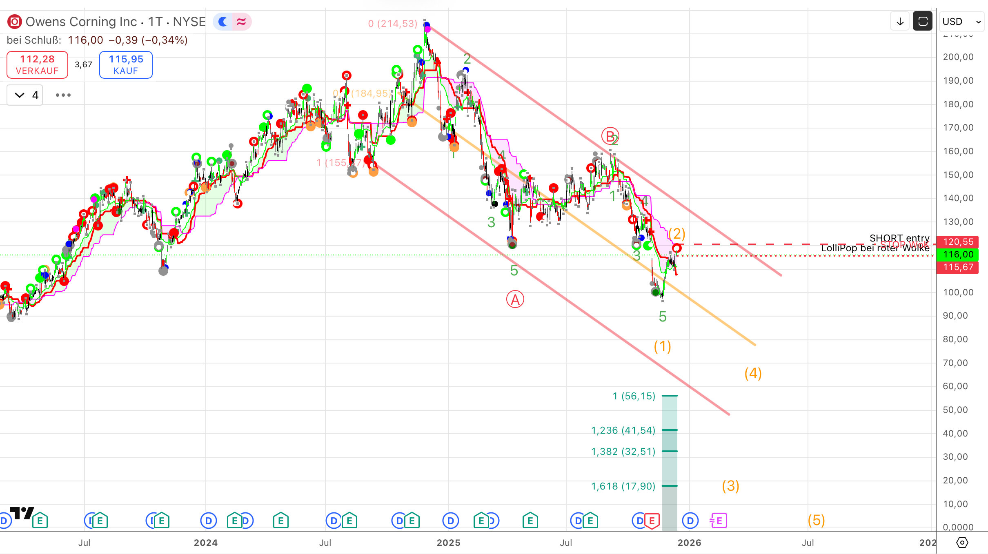The width and height of the screenshot is (988, 554).
Task: Open the three-dots more options menu
Action: (63, 95)
